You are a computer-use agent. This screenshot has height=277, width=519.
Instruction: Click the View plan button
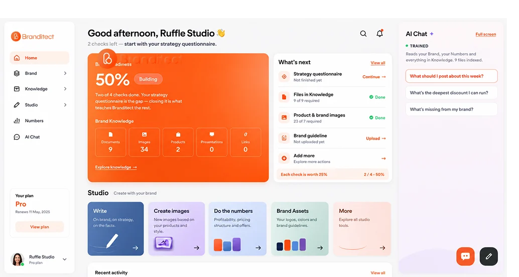pos(39,227)
